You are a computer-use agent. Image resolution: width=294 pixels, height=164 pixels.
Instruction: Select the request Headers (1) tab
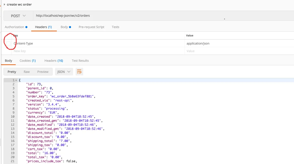43,27
